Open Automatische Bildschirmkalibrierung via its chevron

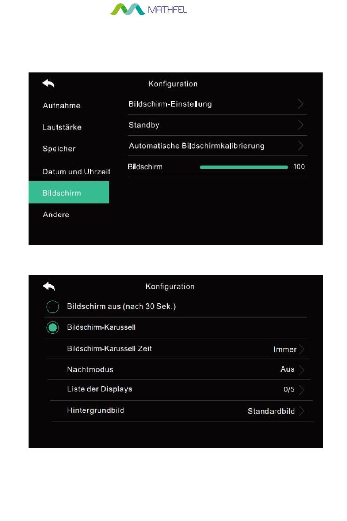(x=300, y=146)
